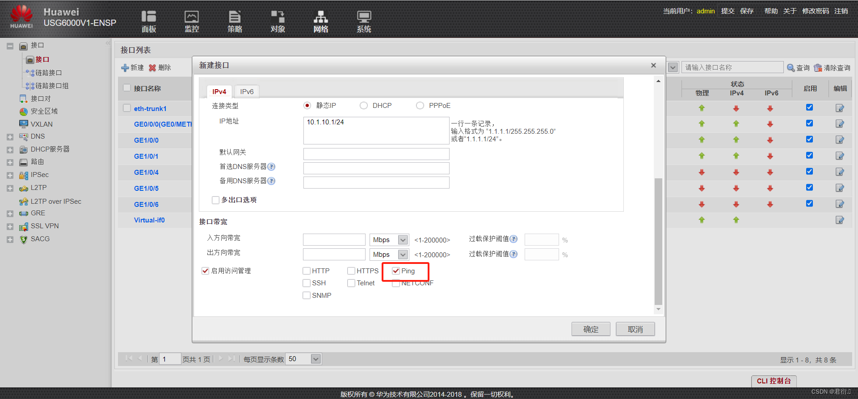
Task: Click help icon beside 备用DNS服务器
Action: pyautogui.click(x=271, y=181)
